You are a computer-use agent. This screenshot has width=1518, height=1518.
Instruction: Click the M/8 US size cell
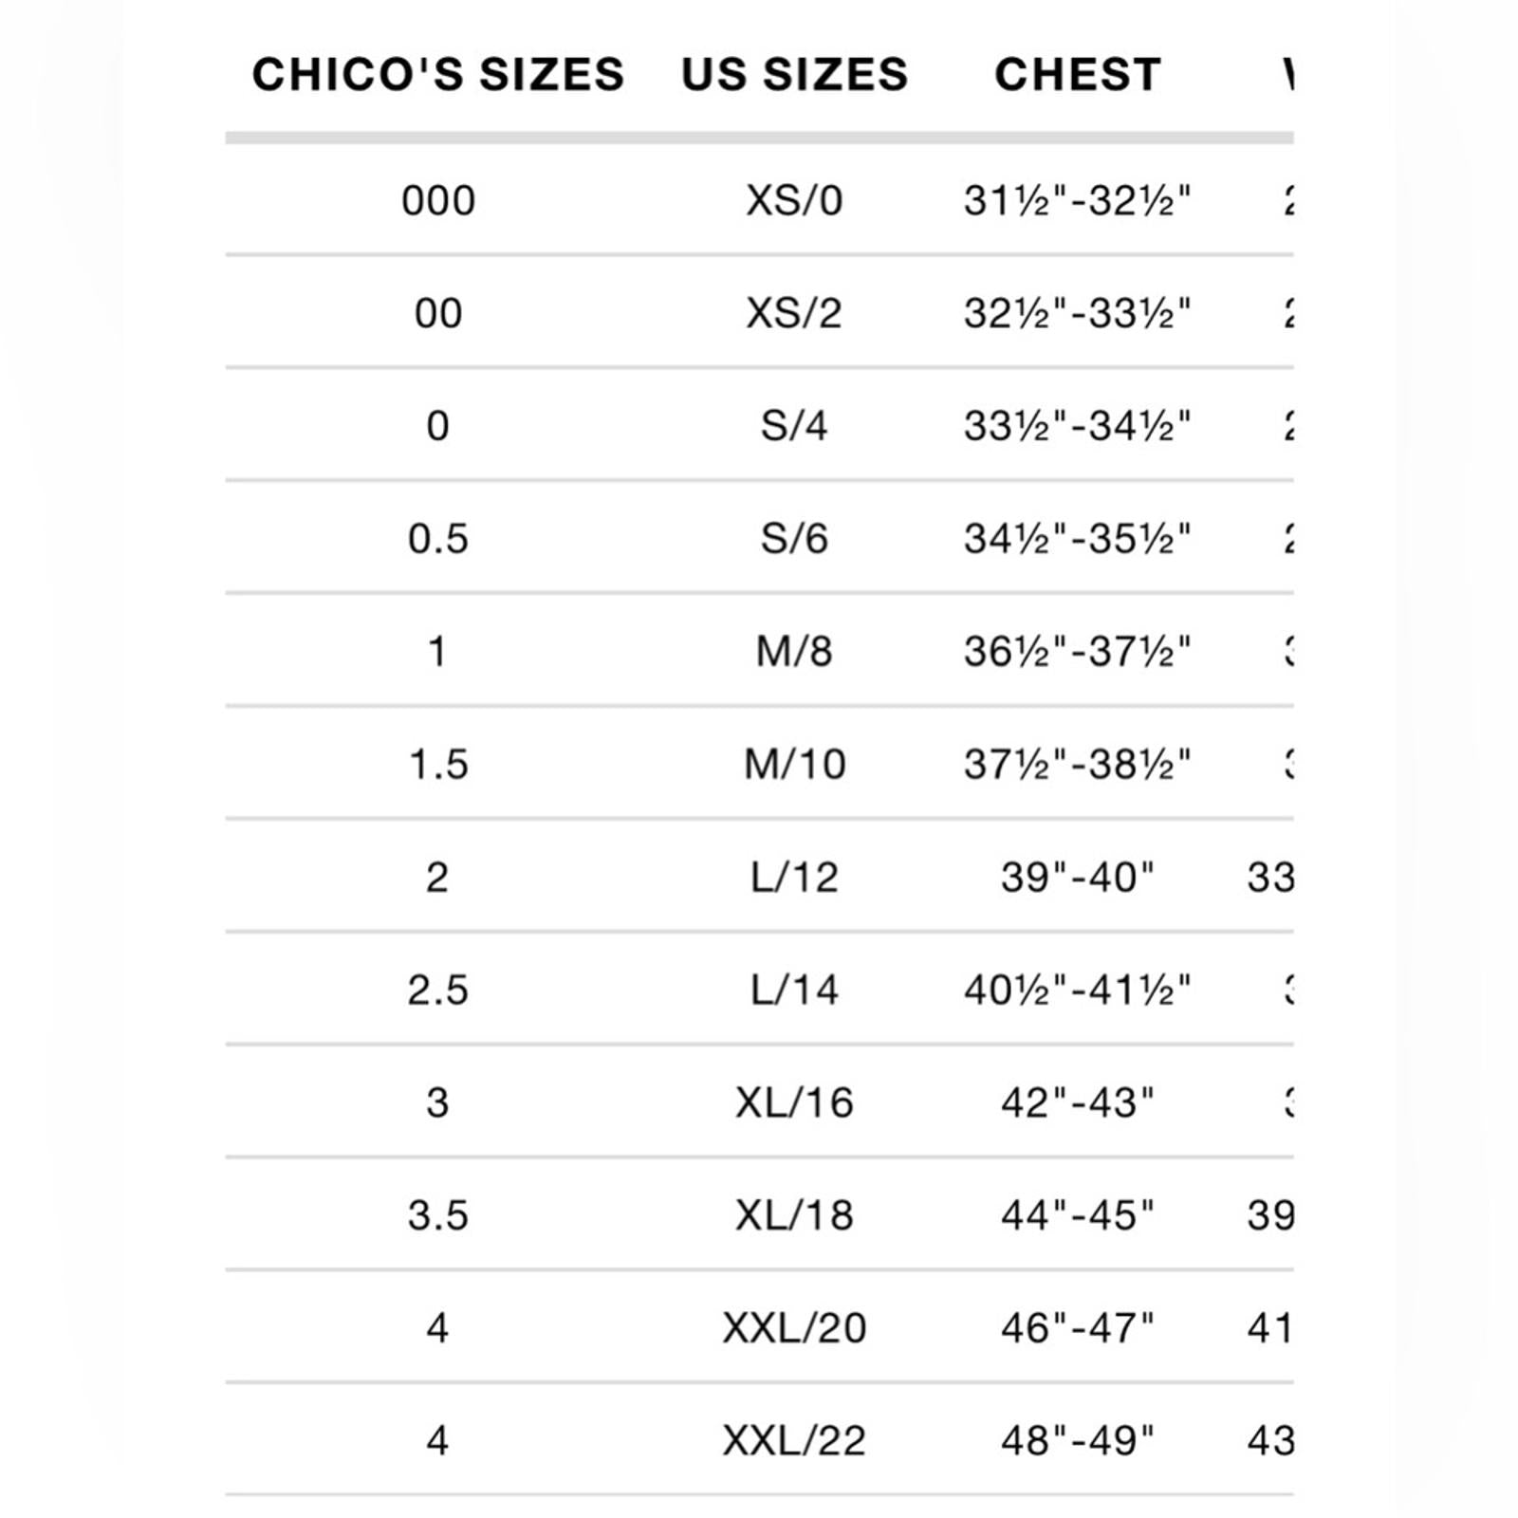pos(794,652)
